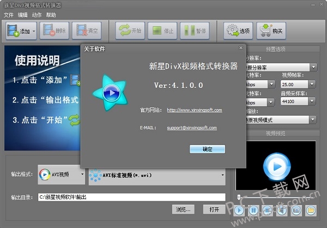Click the 浏览... browse button
Screen dimensions: 327x228
(183, 209)
